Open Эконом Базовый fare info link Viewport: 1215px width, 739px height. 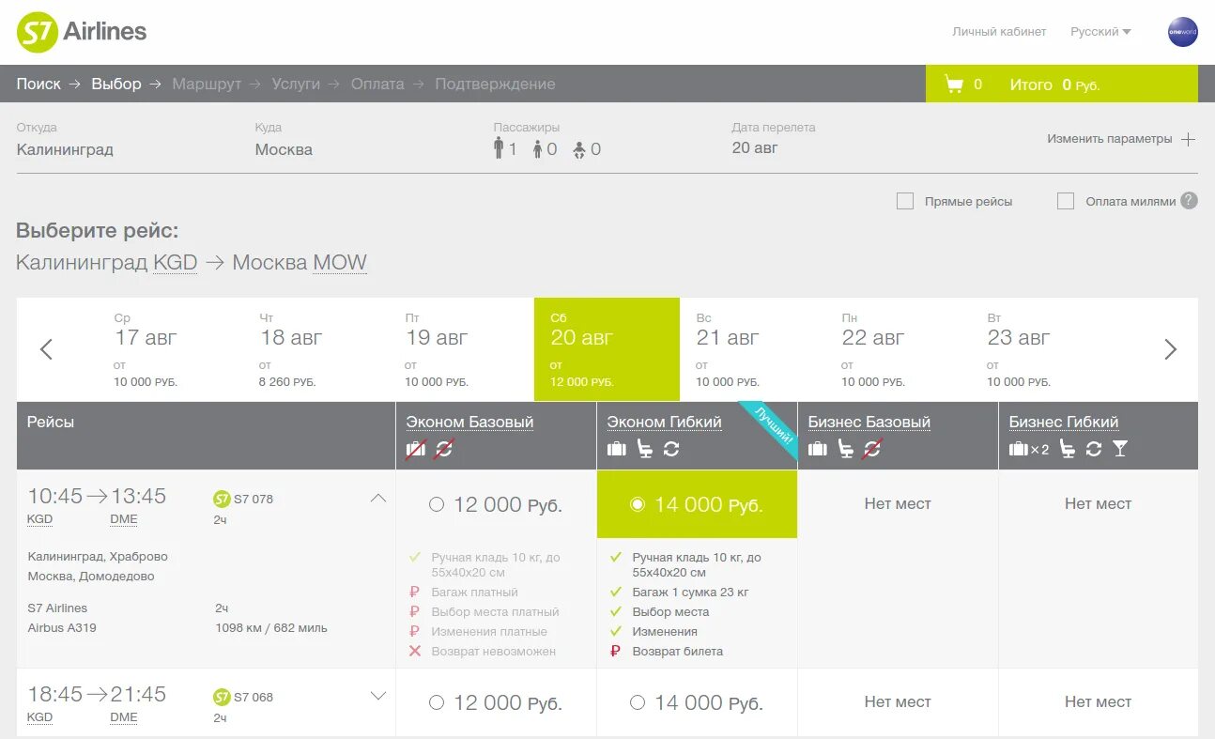469,423
